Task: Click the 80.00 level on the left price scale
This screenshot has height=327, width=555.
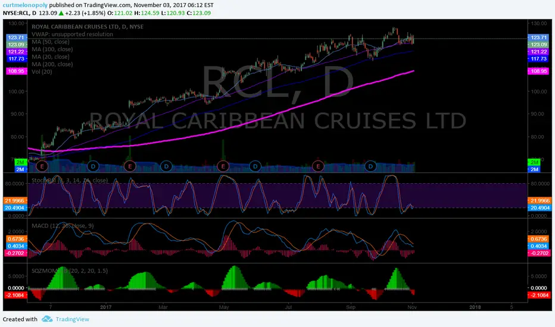Action: pos(18,137)
